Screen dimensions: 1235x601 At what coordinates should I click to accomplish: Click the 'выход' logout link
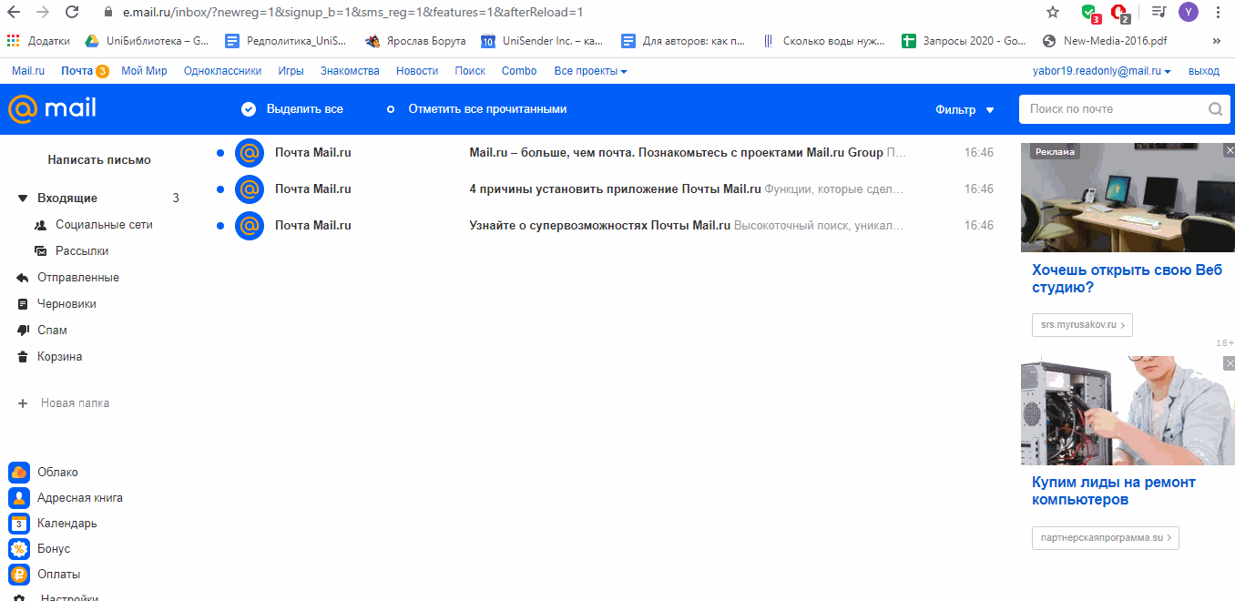coord(1203,71)
